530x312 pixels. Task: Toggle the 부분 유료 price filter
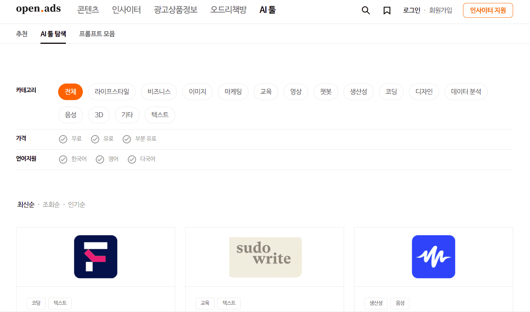click(139, 139)
